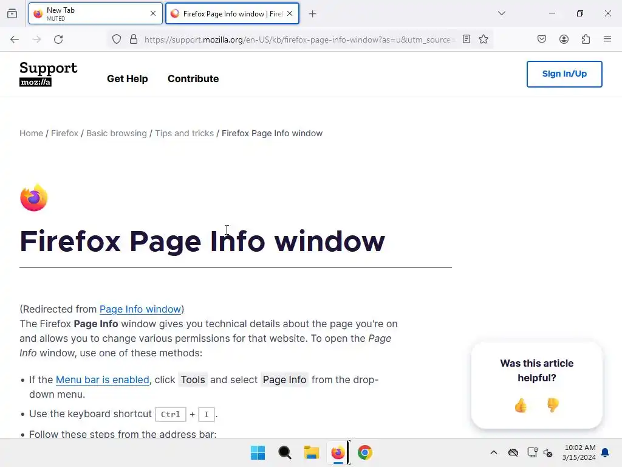Click the cloud sync tray icon
The height and width of the screenshot is (467, 622).
coord(513,452)
